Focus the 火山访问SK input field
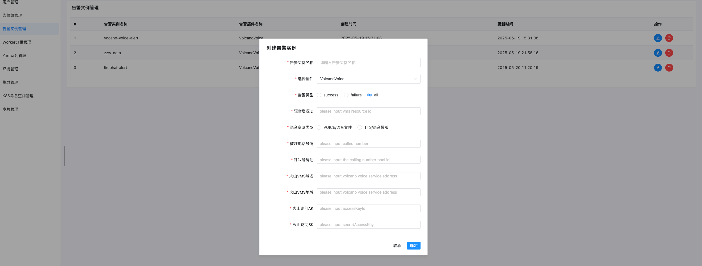 (368, 225)
